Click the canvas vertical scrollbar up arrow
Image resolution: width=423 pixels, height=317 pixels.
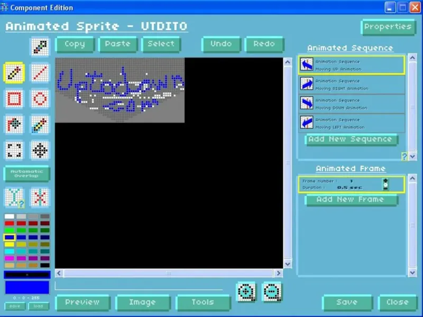[x=288, y=62]
